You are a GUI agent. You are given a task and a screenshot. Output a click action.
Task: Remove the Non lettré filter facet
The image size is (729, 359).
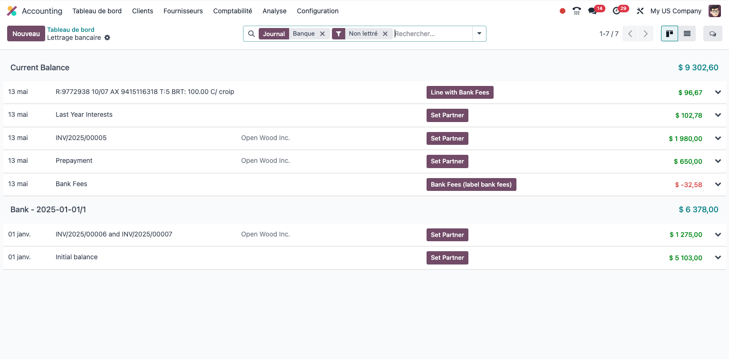coord(385,34)
